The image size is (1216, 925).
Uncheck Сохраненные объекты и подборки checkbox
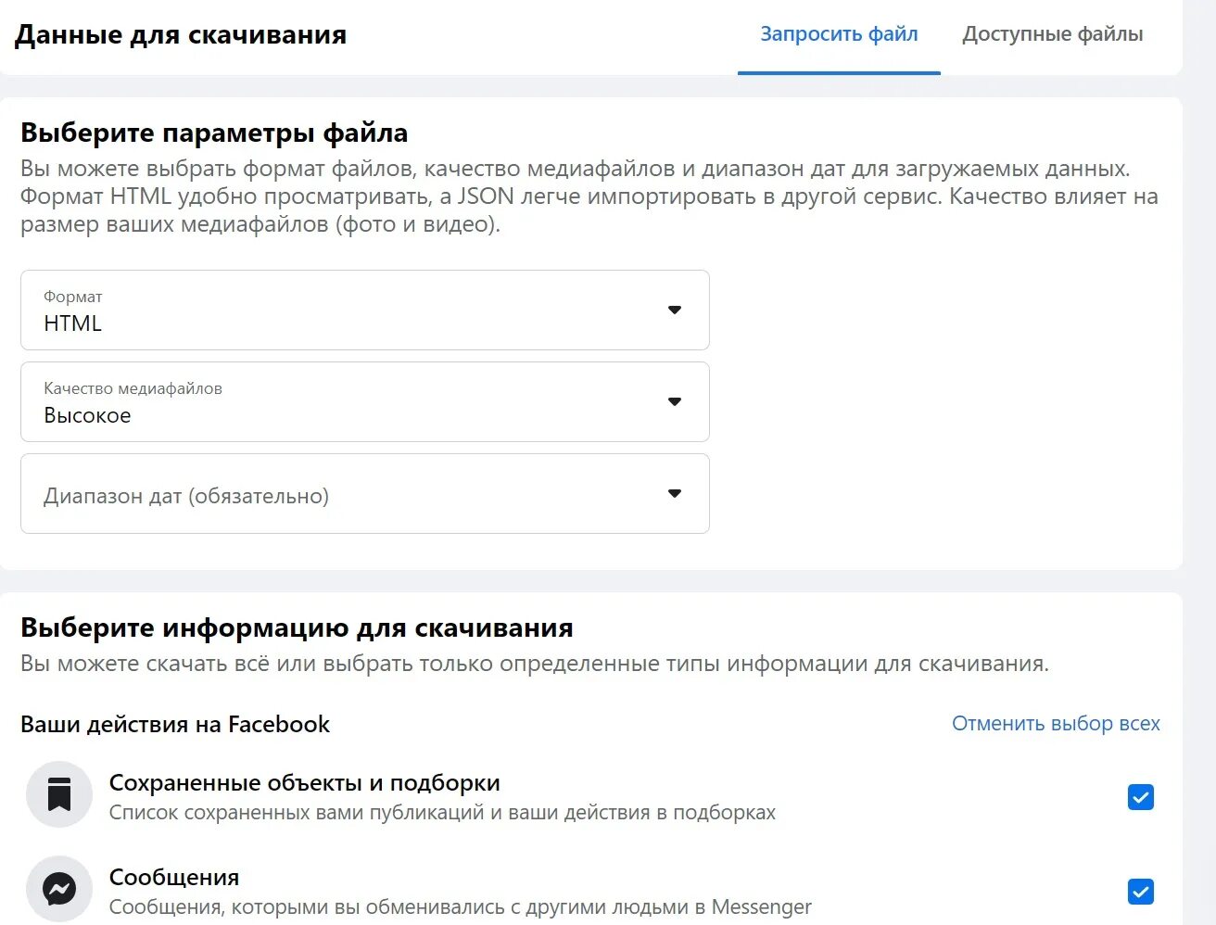tap(1140, 797)
